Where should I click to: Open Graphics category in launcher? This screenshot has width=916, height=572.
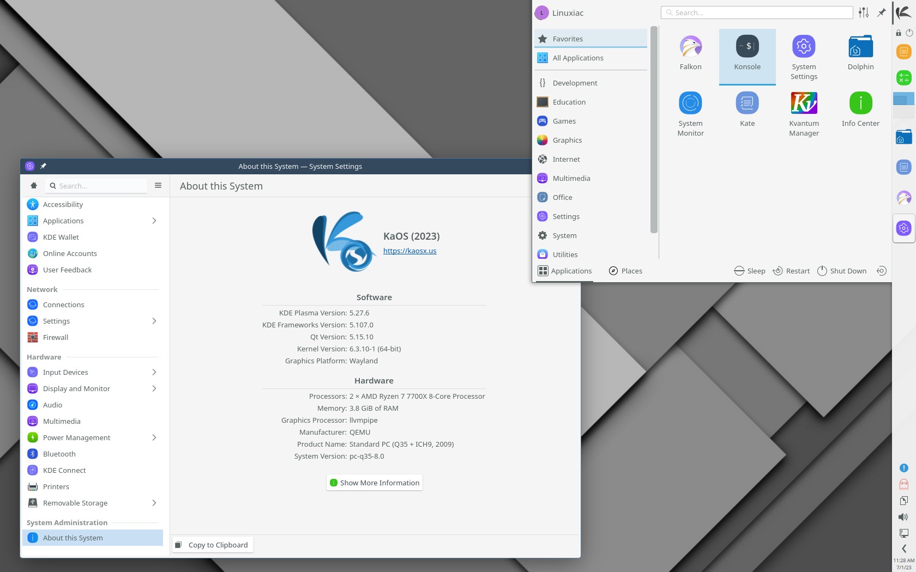coord(590,140)
